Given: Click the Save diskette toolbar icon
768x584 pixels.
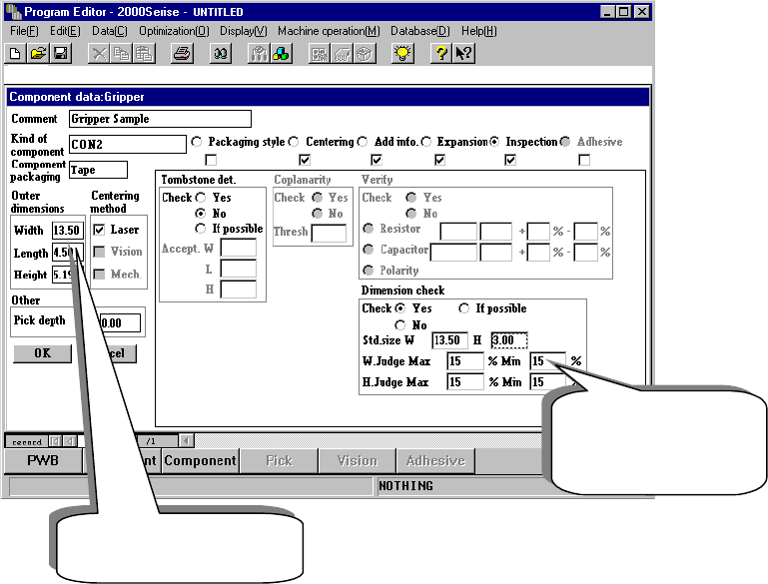Looking at the screenshot, I should point(60,54).
